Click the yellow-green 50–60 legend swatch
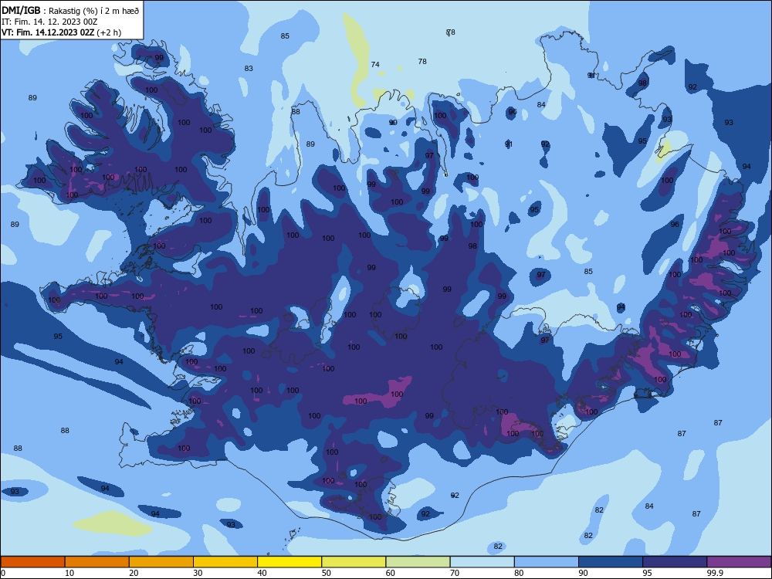Viewport: 772px width, 579px height. (x=354, y=562)
